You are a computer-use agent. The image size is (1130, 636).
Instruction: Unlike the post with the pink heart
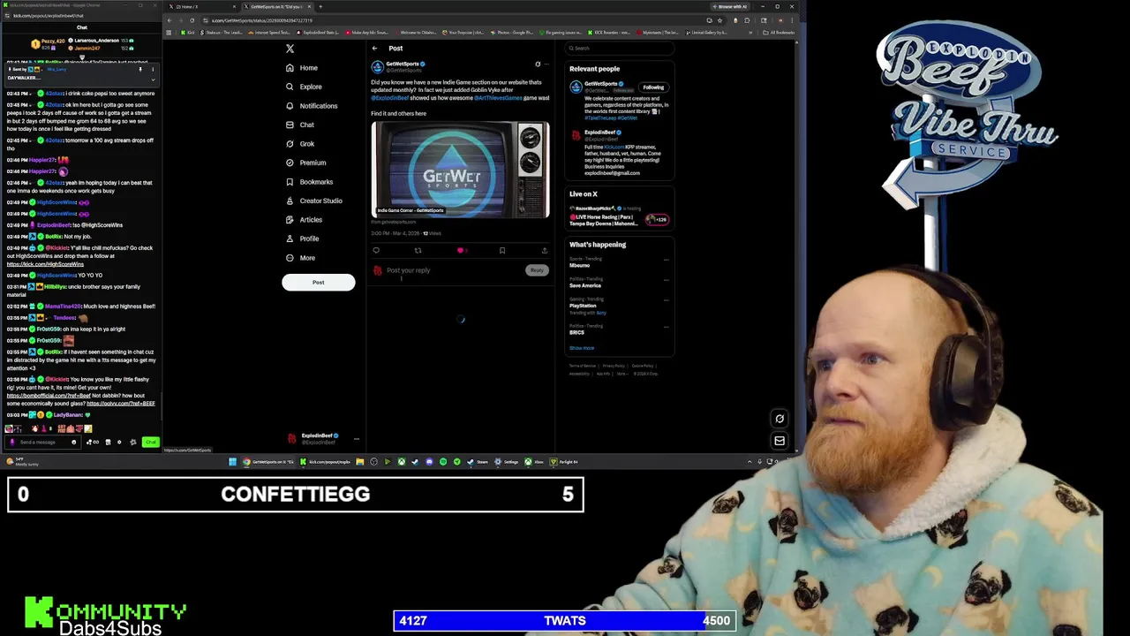click(x=460, y=251)
